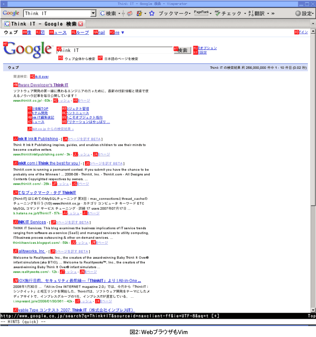Click the ABC チェック spell check button
The height and width of the screenshot is (337, 316).
tap(228, 13)
